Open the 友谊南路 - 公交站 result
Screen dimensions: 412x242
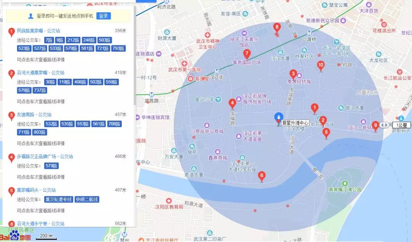pos(34,115)
